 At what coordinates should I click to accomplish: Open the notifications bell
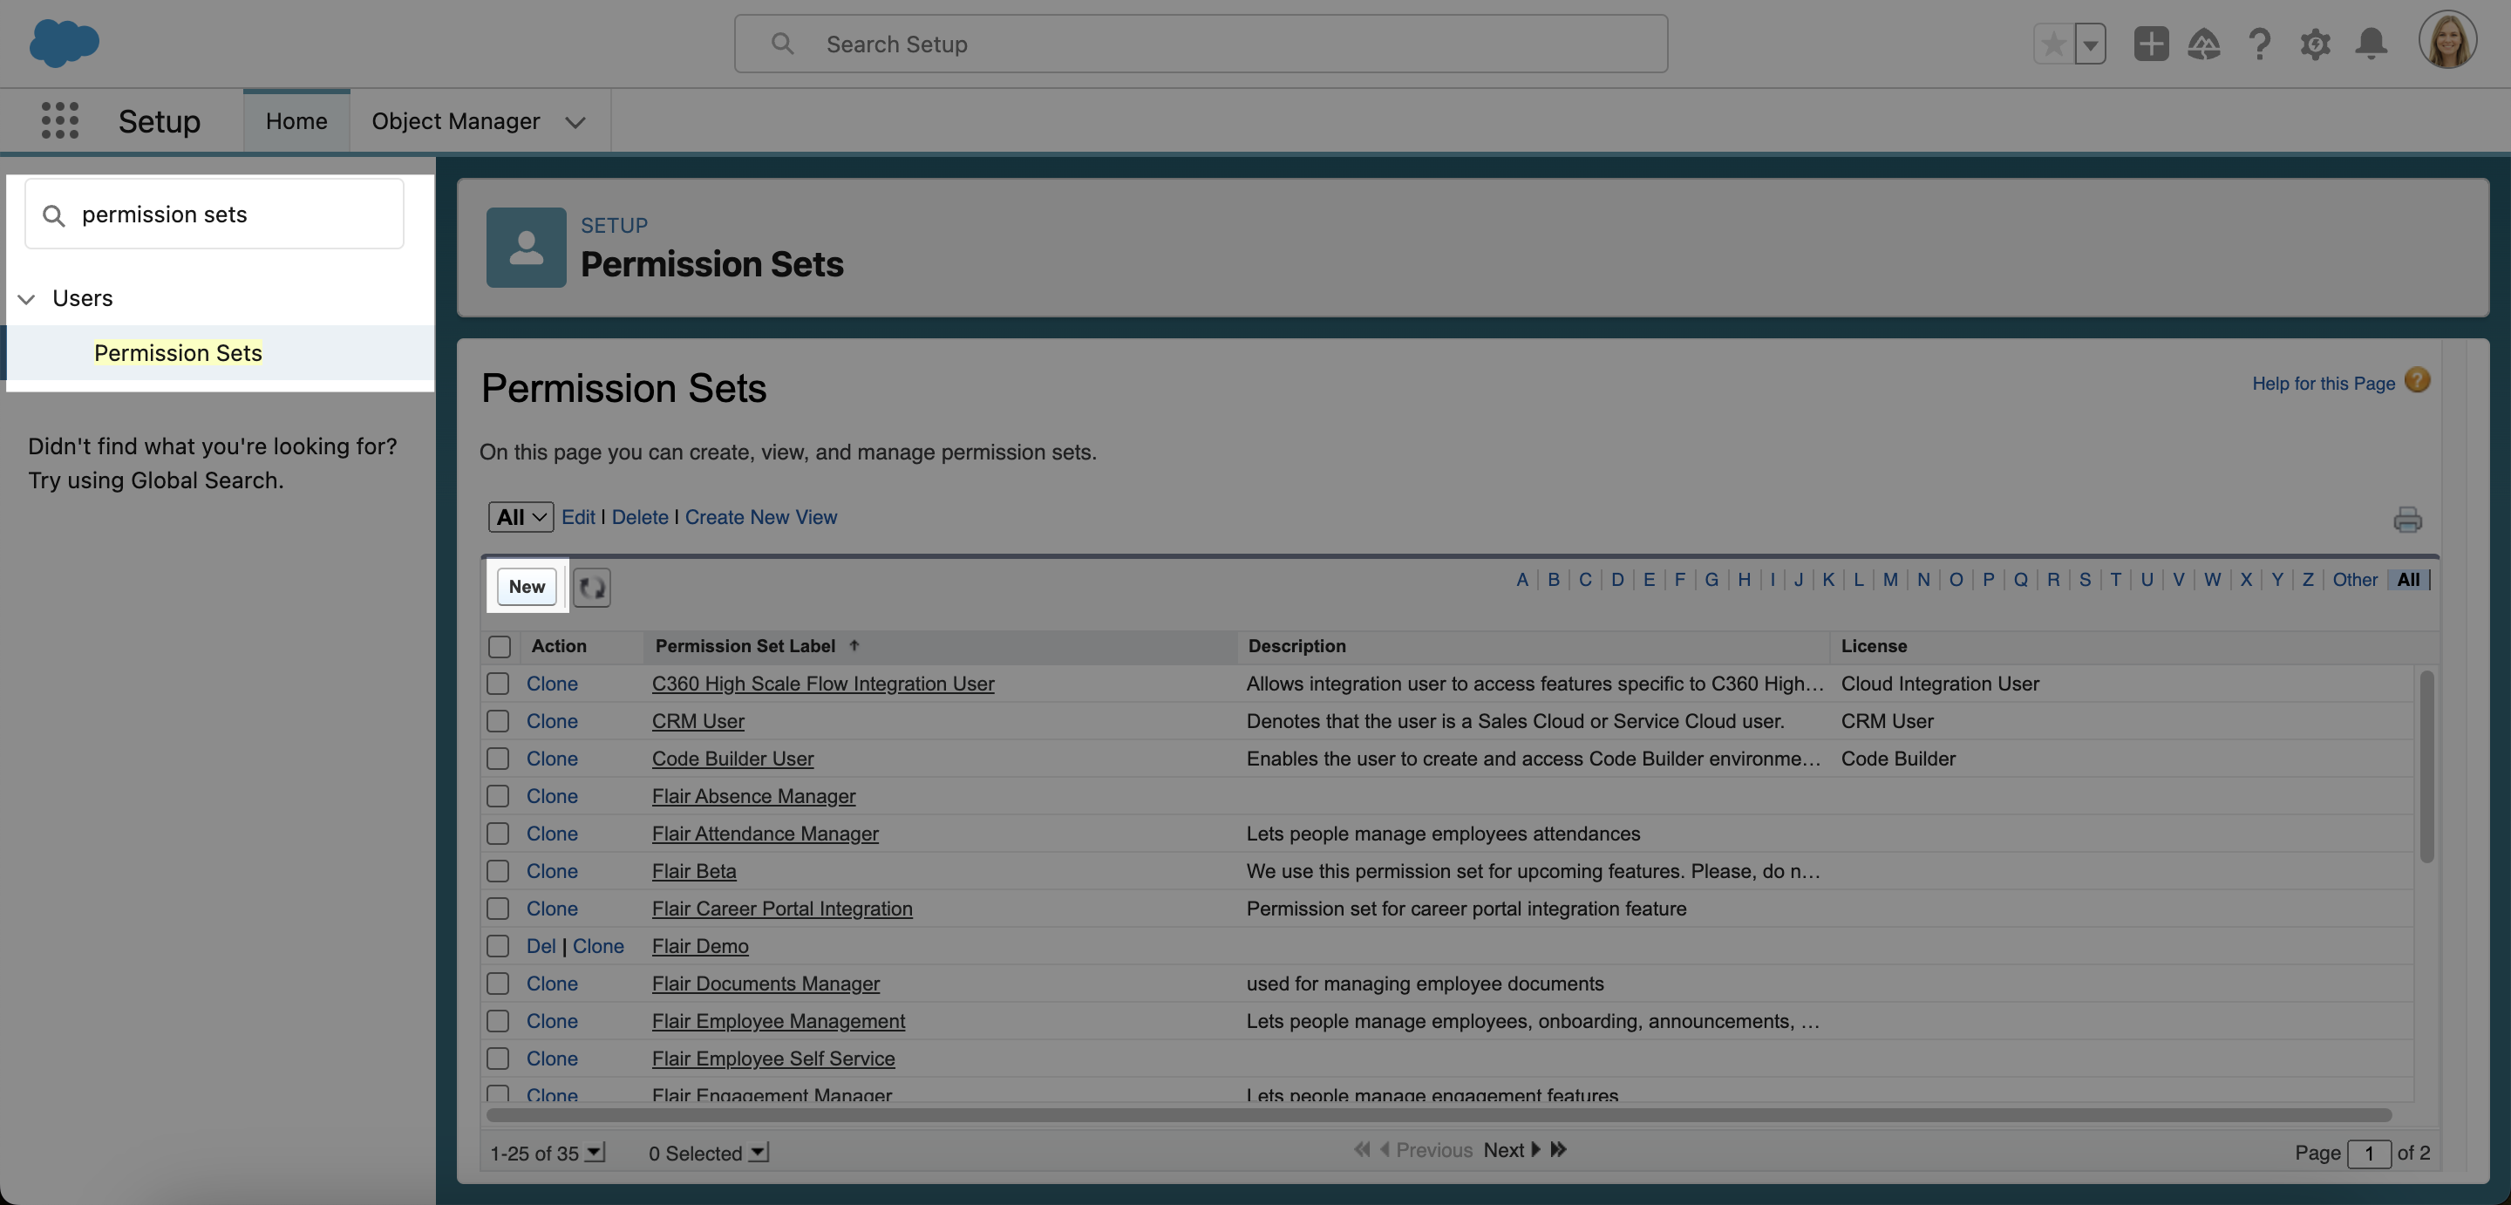tap(2371, 44)
